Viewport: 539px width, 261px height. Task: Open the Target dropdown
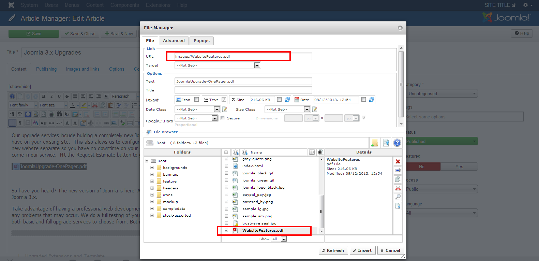218,65
